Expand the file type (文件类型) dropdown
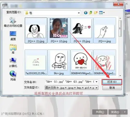Viewport: 130px width, 117px height. coord(96,88)
